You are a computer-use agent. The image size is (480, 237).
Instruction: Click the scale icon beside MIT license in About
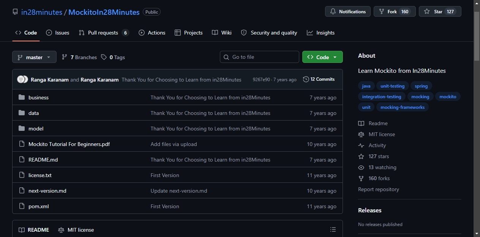361,134
